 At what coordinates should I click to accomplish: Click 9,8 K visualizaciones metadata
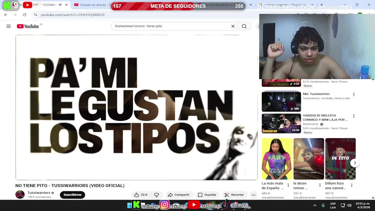point(316,128)
